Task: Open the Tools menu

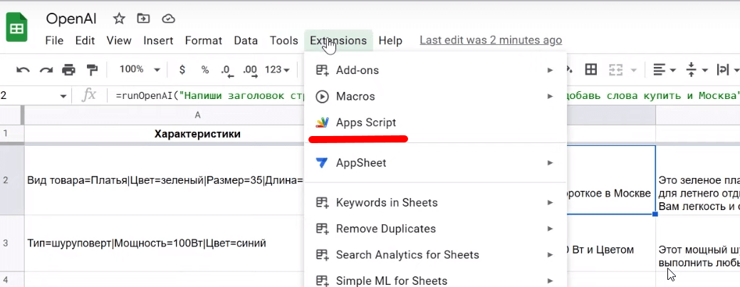Action: click(283, 41)
